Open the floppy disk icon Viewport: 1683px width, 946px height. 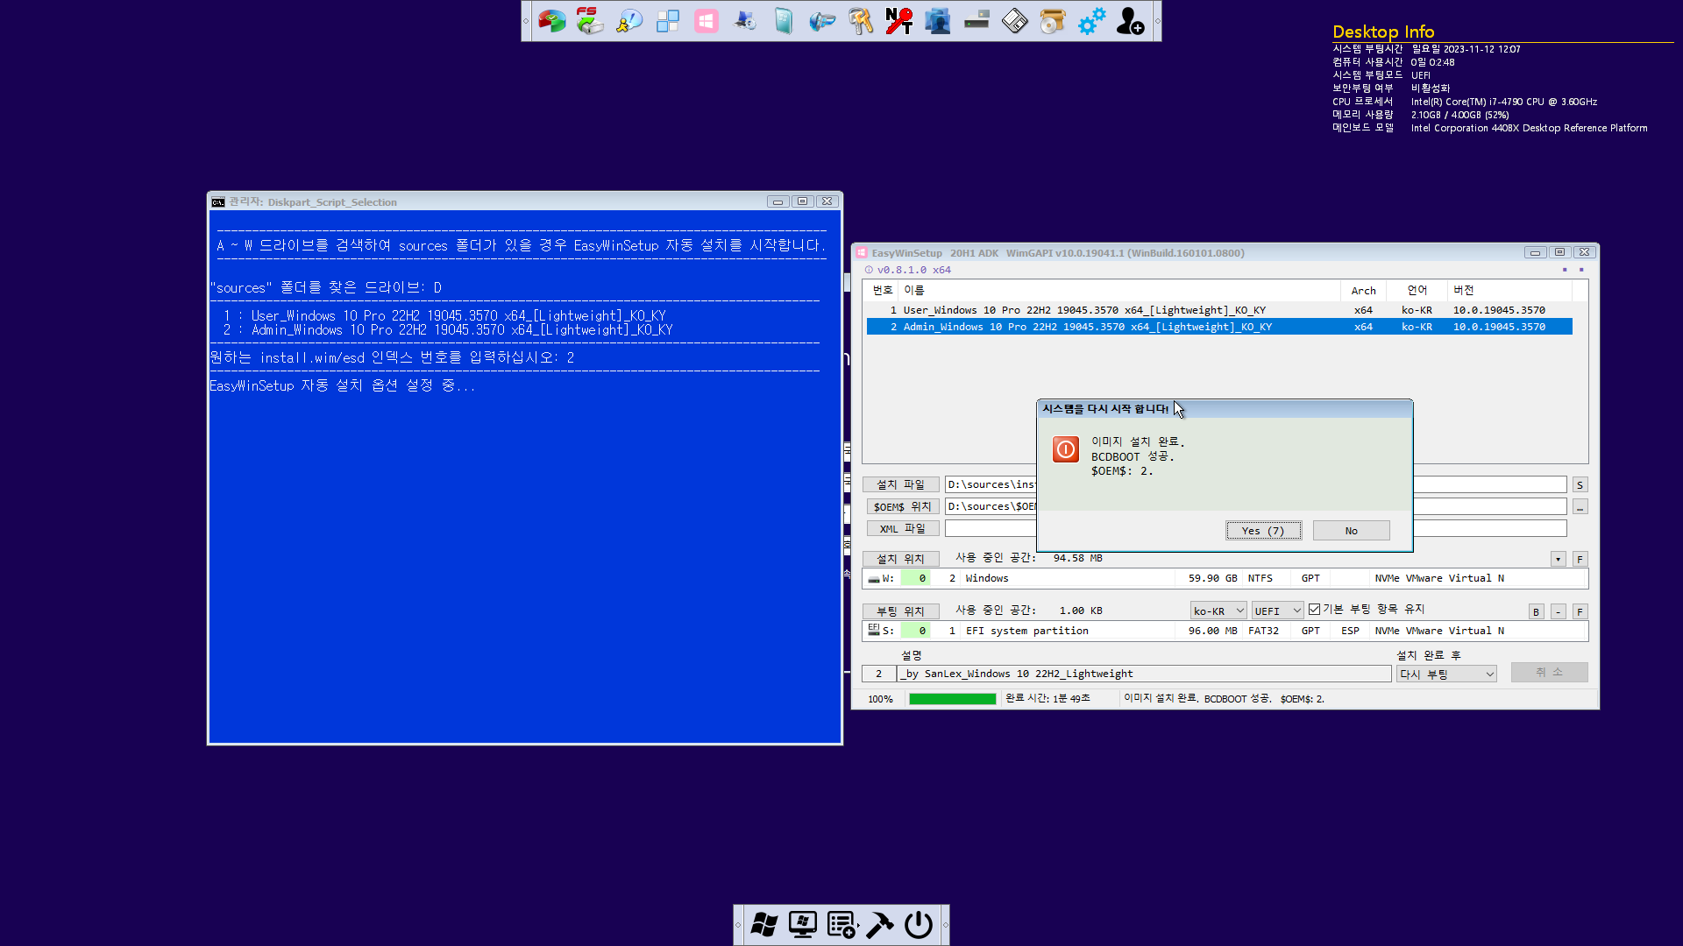tap(1014, 20)
